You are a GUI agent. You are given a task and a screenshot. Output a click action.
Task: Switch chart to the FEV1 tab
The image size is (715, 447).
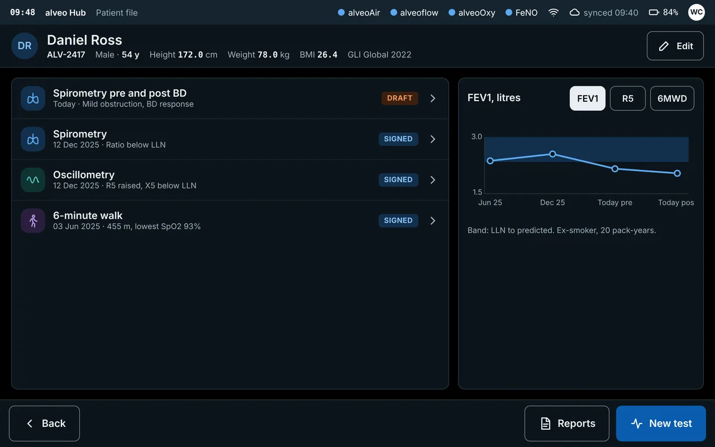(588, 98)
